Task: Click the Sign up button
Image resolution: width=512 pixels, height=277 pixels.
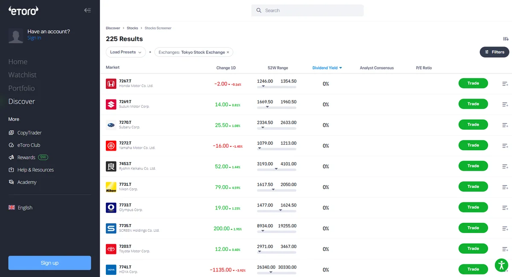Action: 49,263
